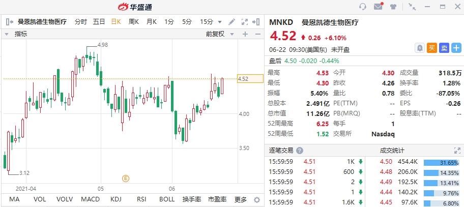Expand the chart to fullscreen

(x=244, y=21)
